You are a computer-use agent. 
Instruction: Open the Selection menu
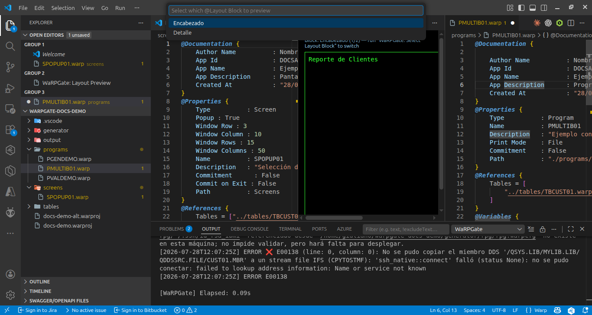(63, 8)
